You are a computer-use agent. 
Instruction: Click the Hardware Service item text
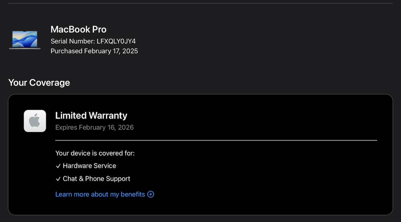89,166
